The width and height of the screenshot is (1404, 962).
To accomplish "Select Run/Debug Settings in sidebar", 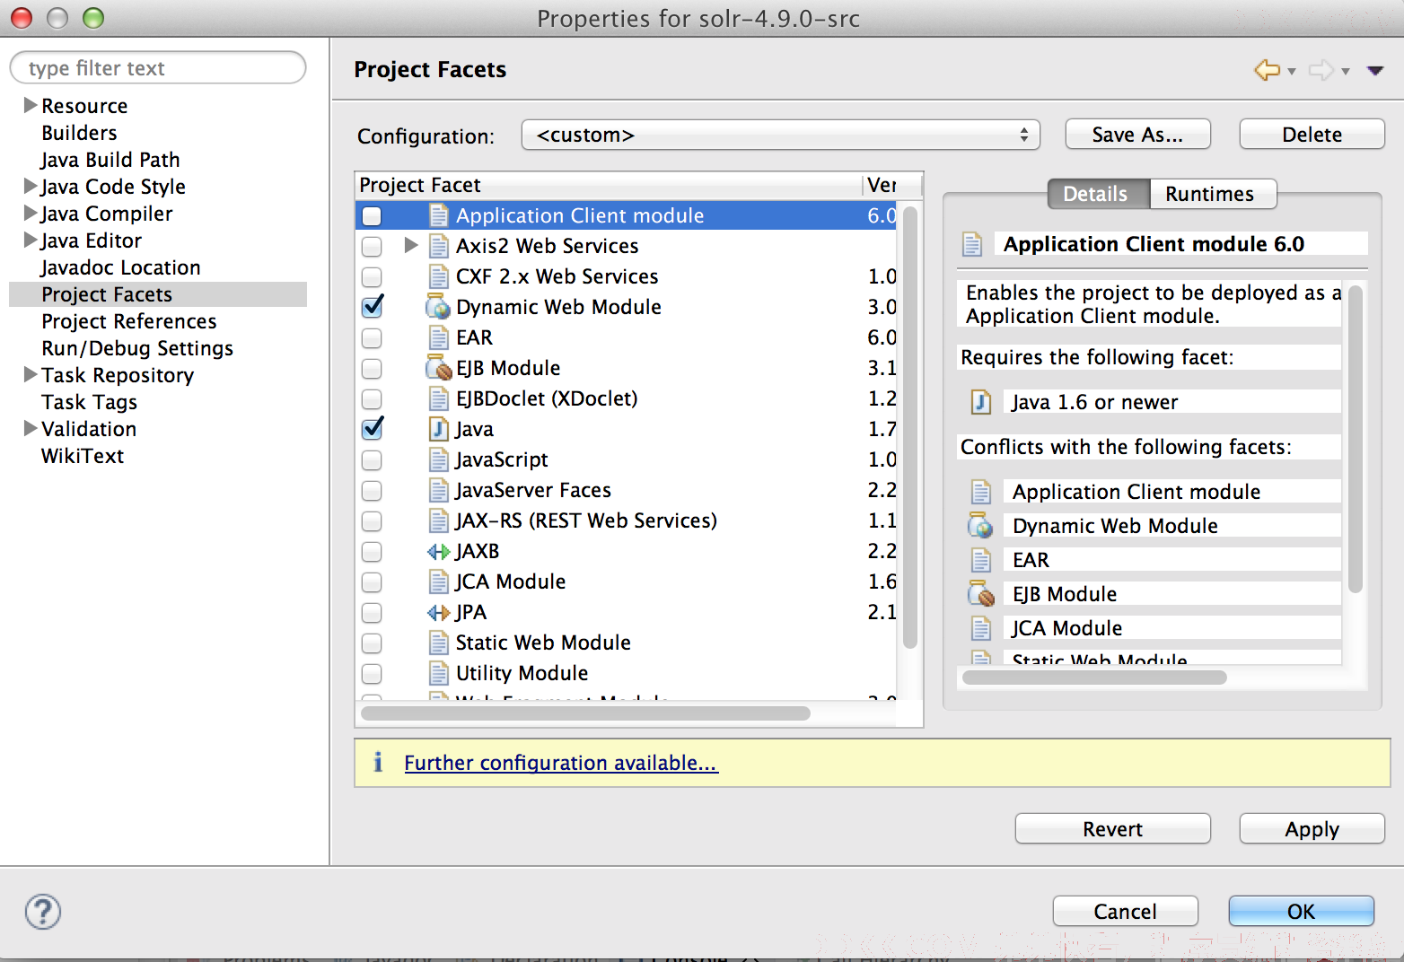I will pyautogui.click(x=137, y=348).
